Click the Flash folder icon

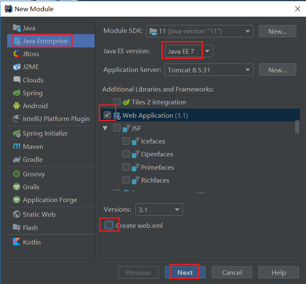coord(17,227)
